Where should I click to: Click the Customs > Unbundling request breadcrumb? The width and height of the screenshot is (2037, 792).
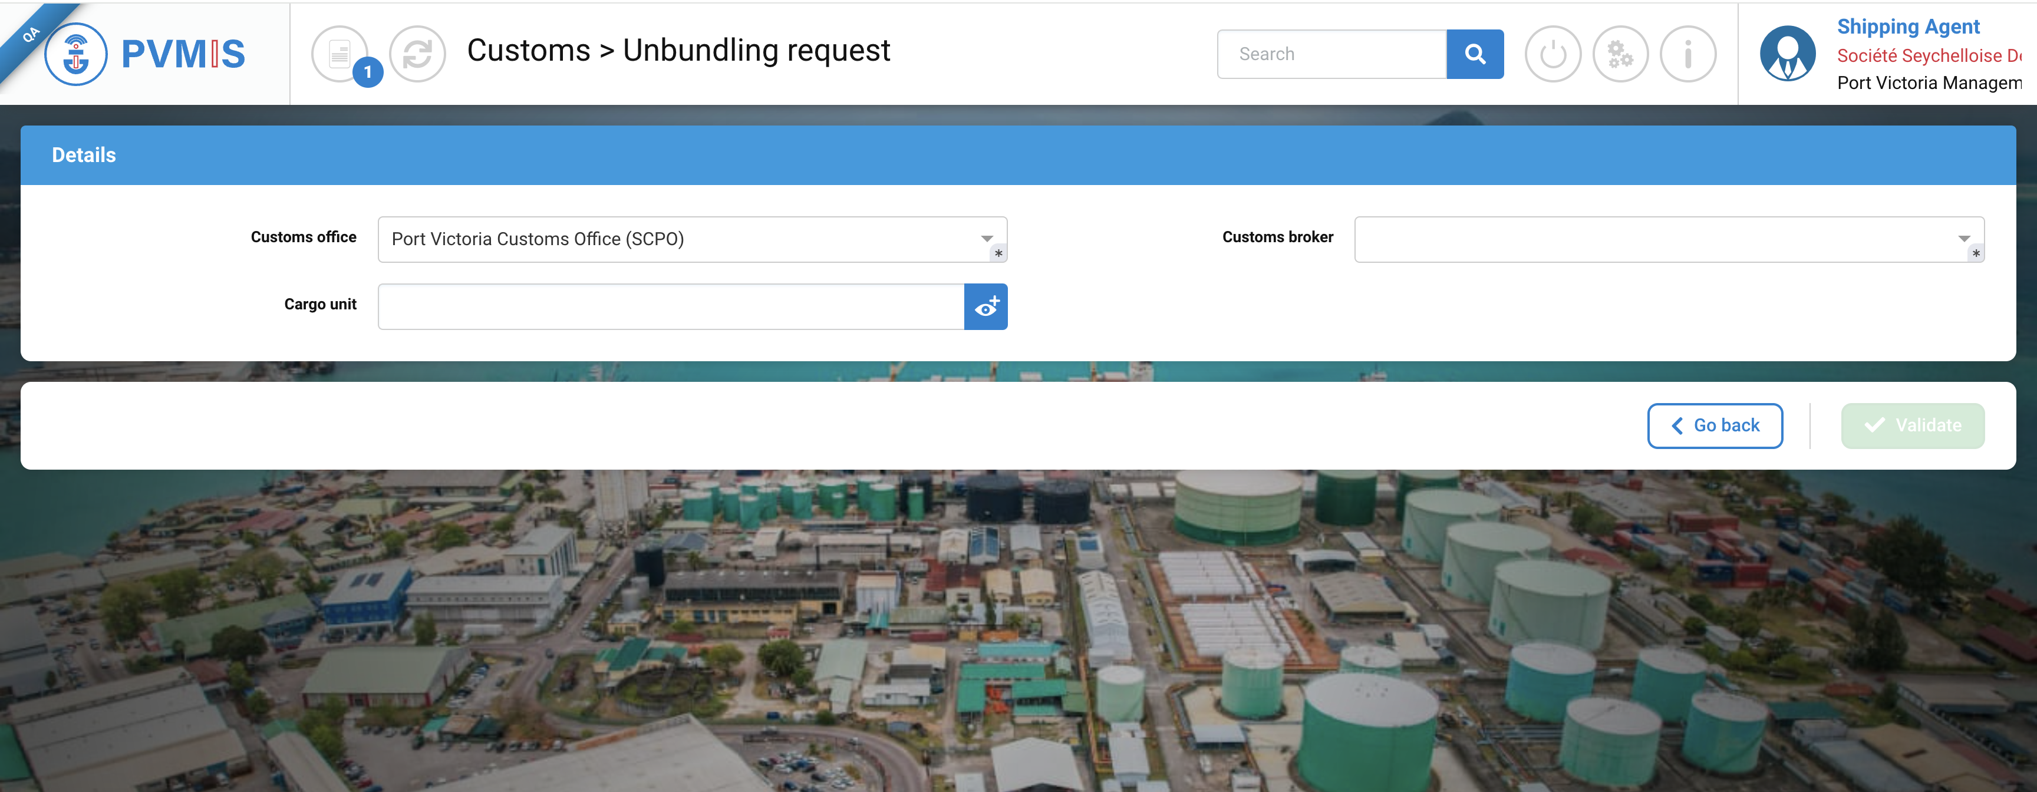coord(678,51)
